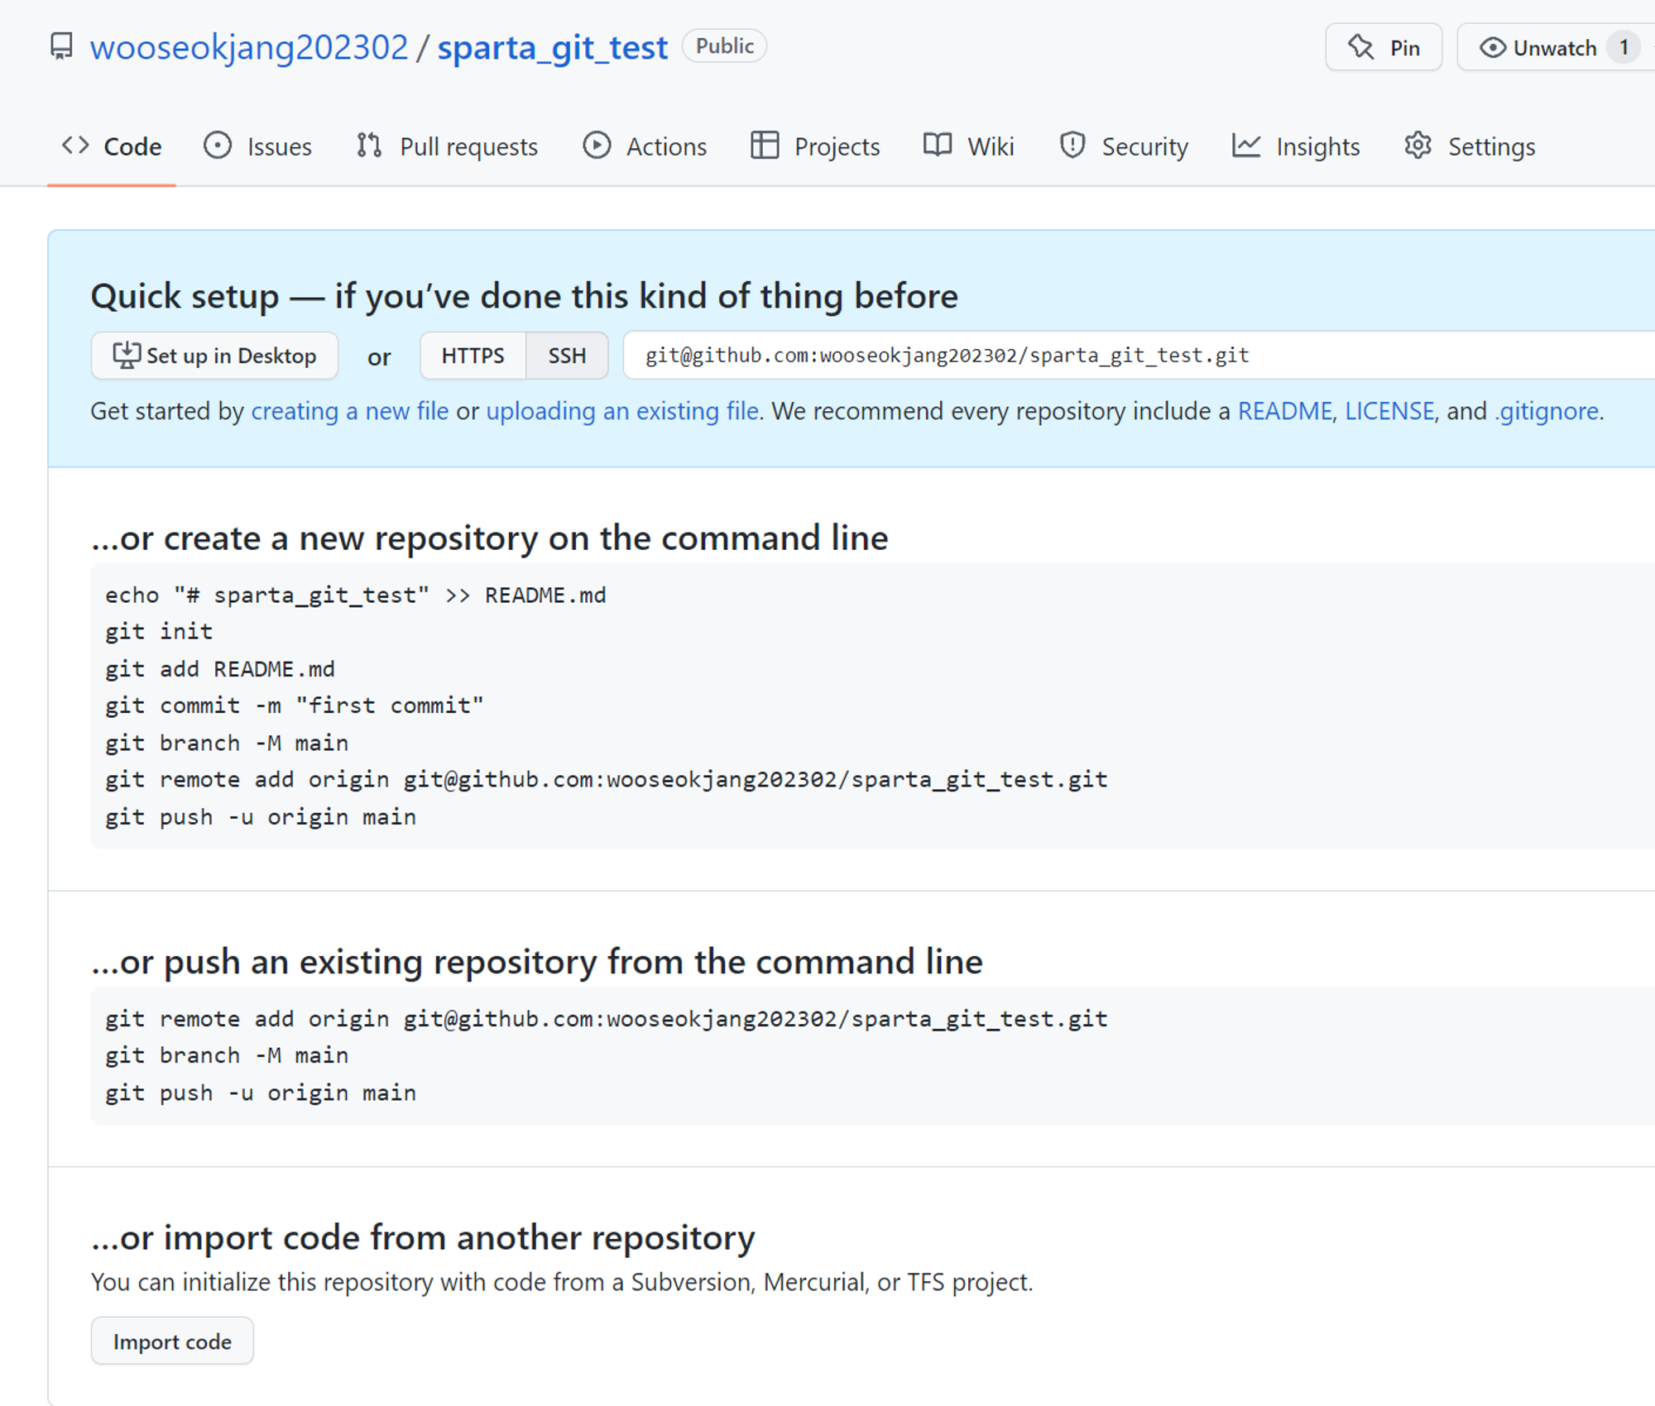Click the git init command line
The height and width of the screenshot is (1406, 1655).
point(159,632)
